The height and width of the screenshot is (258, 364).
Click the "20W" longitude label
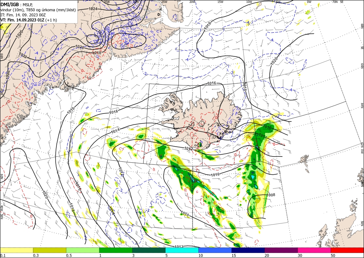tap(192, 1)
